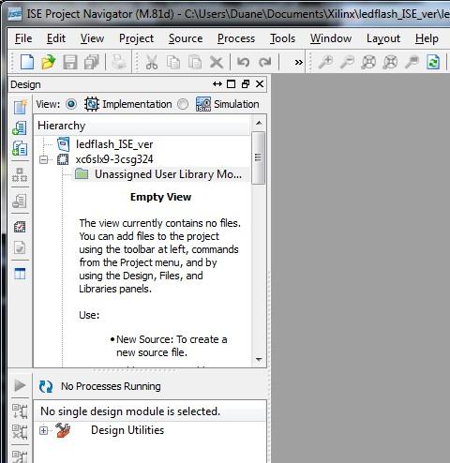Expand the Design Utilities node

click(44, 430)
